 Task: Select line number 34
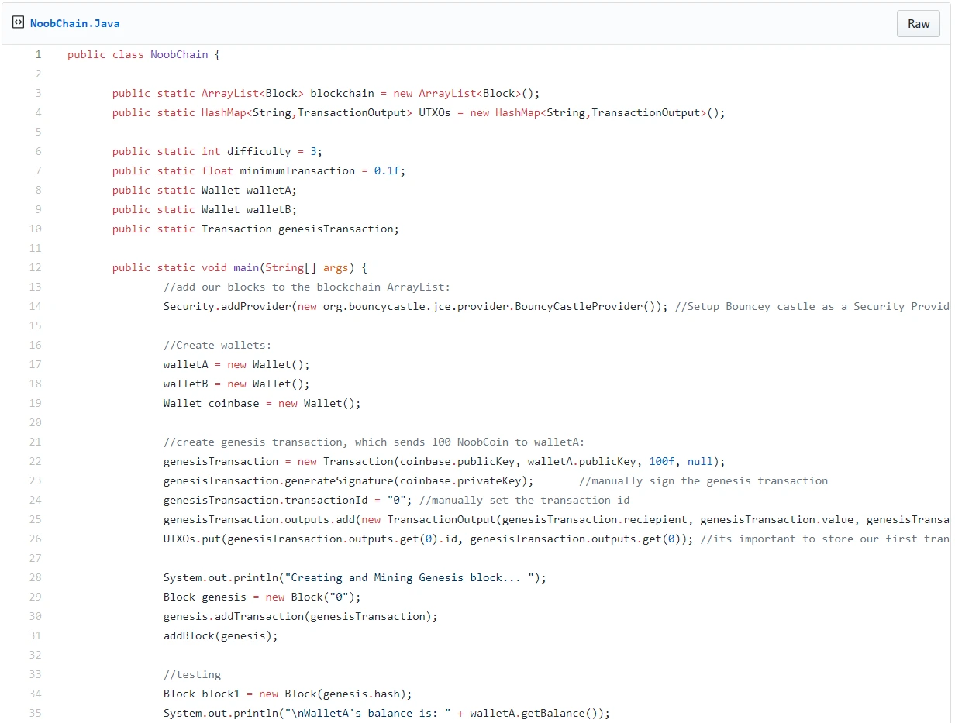36,694
